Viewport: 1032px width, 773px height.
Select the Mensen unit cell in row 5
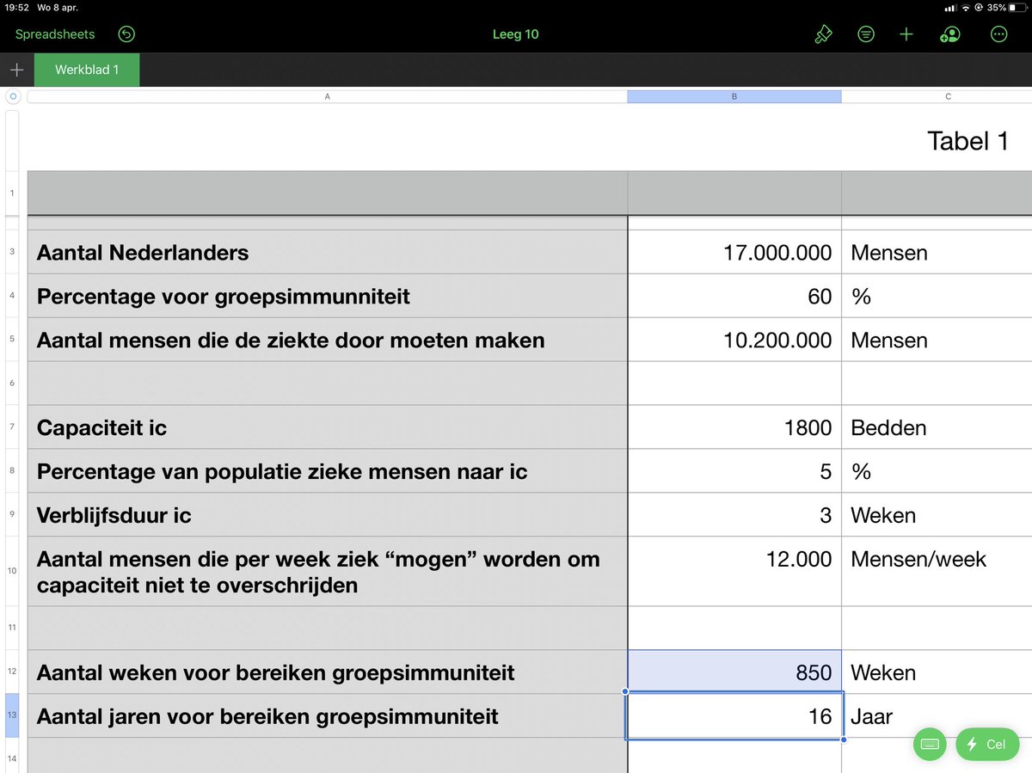pyautogui.click(x=937, y=340)
